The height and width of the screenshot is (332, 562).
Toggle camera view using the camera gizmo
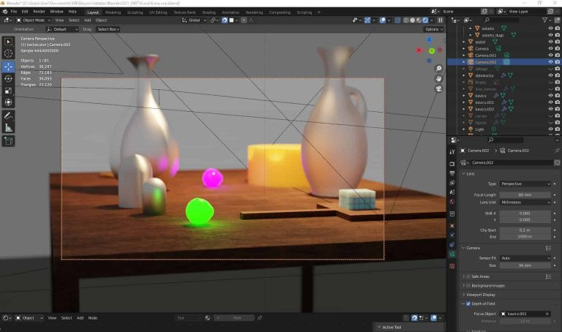(438, 88)
